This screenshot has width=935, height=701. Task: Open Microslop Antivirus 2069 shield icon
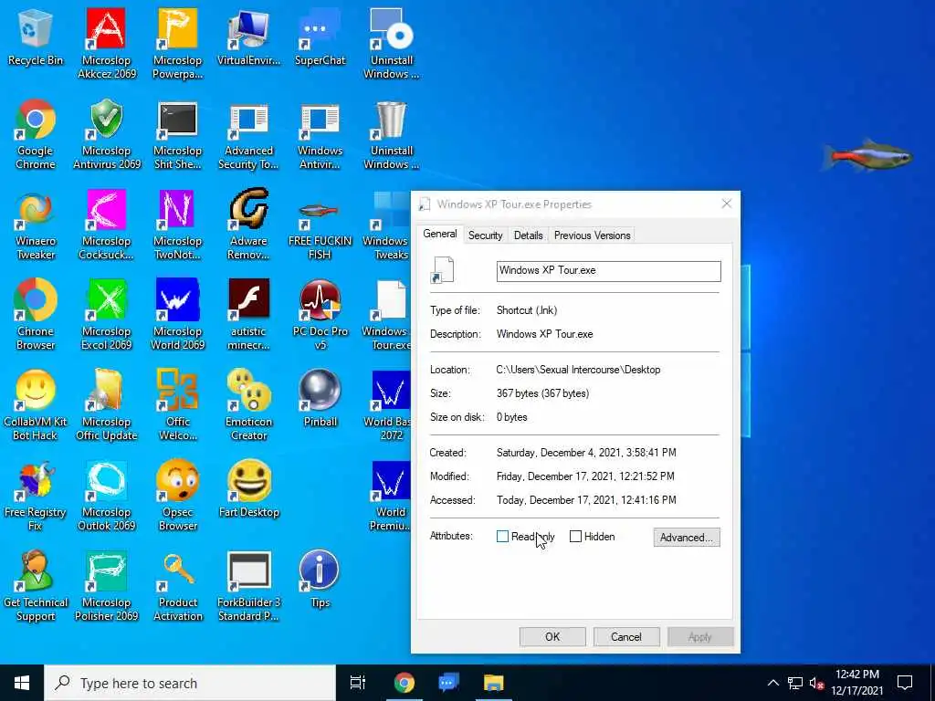(x=106, y=135)
